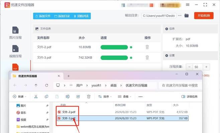The image size is (220, 133).
Task: Select 文件-3.pdf row in compressor list
Action: click(97, 58)
